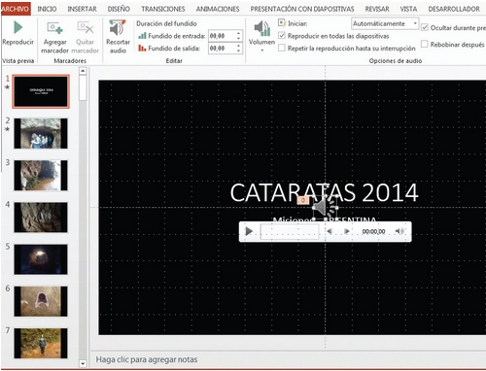Uncheck Ocultar durante presentación checkbox
This screenshot has width=486, height=371.
pyautogui.click(x=424, y=27)
